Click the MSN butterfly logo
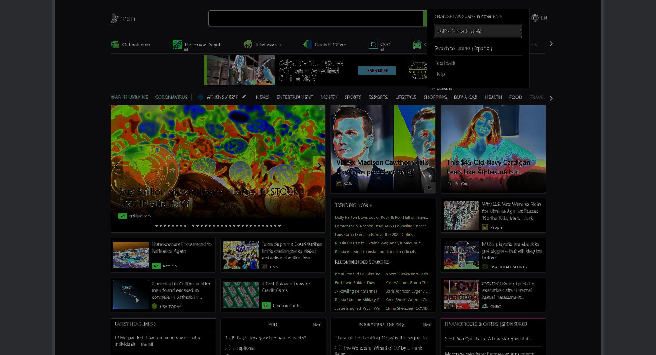Screen dimensions: 656x355 point(115,18)
